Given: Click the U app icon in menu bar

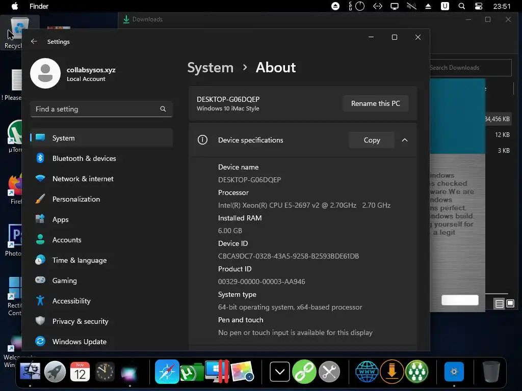Looking at the screenshot, I should coord(445,6).
